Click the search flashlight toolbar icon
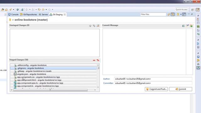The image size is (201, 113). (10, 9)
